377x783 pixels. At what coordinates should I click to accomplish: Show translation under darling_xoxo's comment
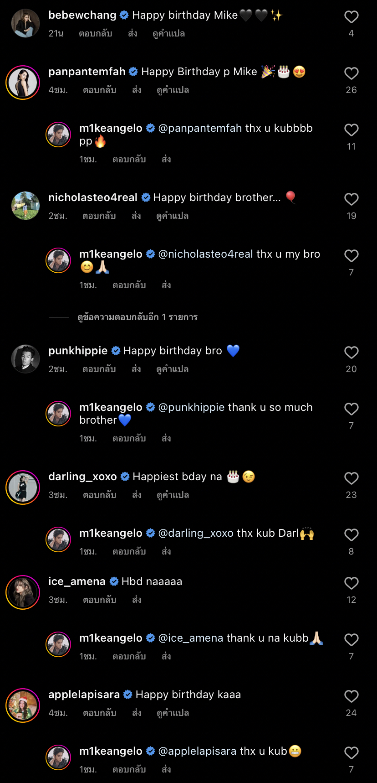(173, 495)
